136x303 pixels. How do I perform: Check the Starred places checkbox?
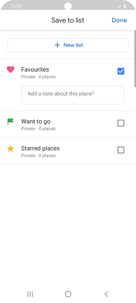[x=121, y=150]
